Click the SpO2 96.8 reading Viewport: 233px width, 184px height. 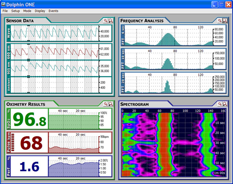pyautogui.click(x=30, y=120)
